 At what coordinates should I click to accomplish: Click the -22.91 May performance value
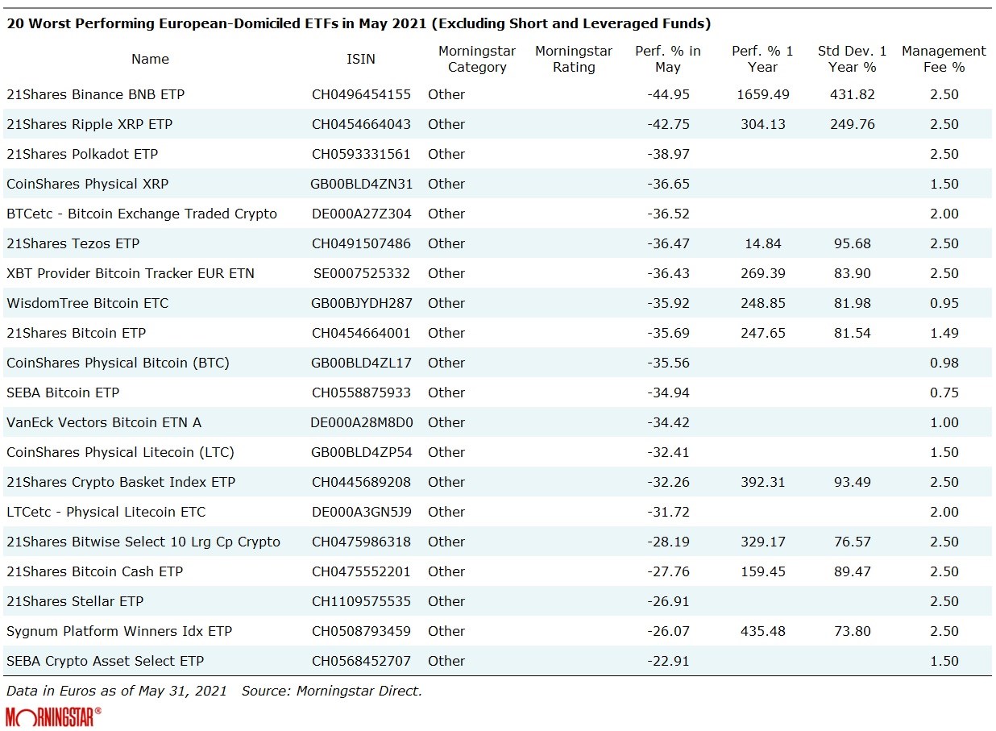[x=667, y=661]
